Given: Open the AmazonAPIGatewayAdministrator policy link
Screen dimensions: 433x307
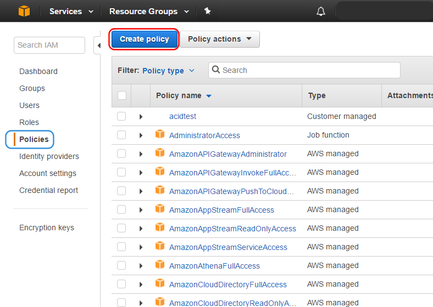Looking at the screenshot, I should (x=228, y=154).
